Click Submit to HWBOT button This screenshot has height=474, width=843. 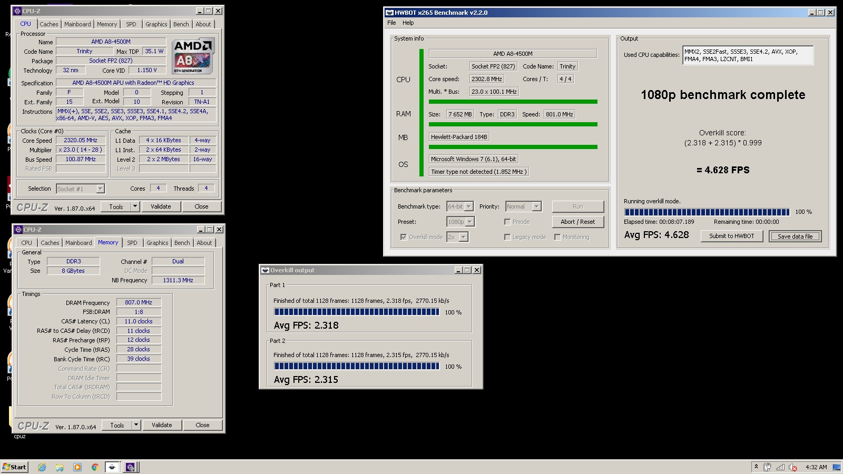click(x=731, y=236)
